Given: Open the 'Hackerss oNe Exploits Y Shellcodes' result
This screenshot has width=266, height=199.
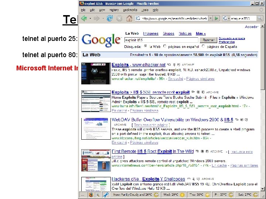Looking at the screenshot, I should (x=148, y=179).
